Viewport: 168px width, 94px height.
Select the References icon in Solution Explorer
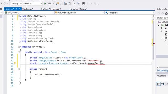(x=166, y=31)
